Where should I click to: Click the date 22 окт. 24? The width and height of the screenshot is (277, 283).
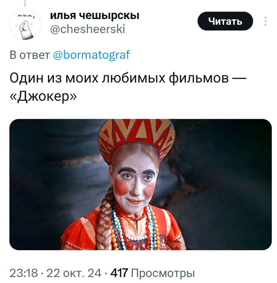[x=74, y=273]
